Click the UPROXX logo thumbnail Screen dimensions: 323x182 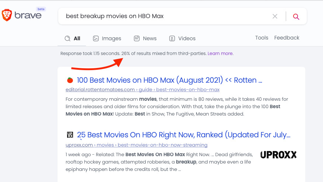278,155
